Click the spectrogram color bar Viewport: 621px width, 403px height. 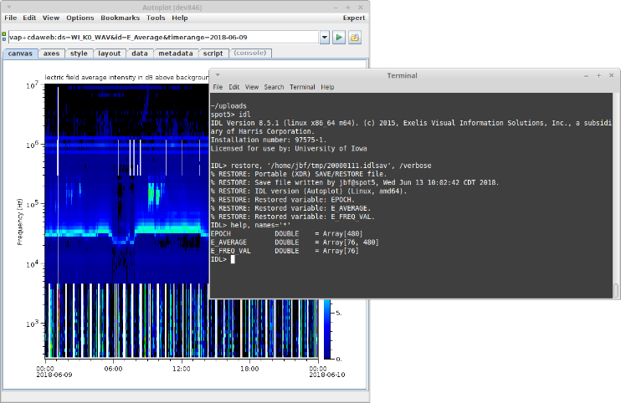coord(327,329)
